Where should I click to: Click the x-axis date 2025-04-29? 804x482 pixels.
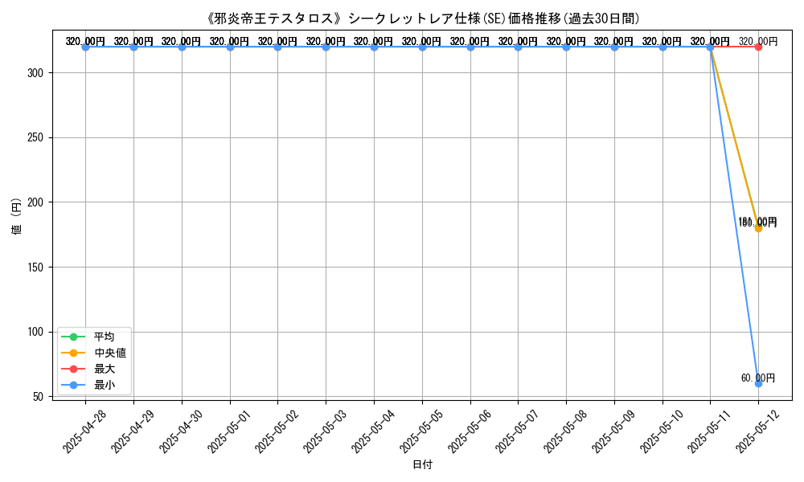[133, 431]
